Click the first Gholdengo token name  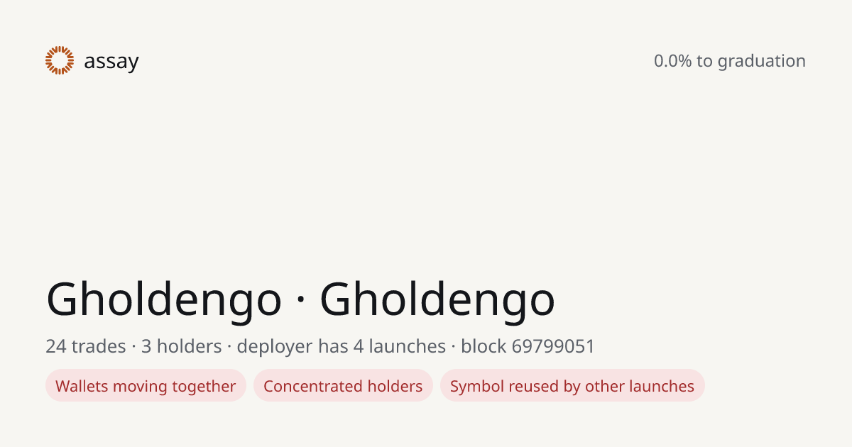pyautogui.click(x=164, y=299)
